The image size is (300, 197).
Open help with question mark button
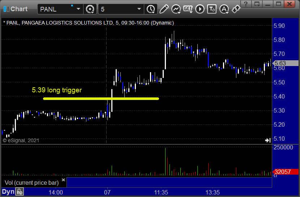[246, 4]
